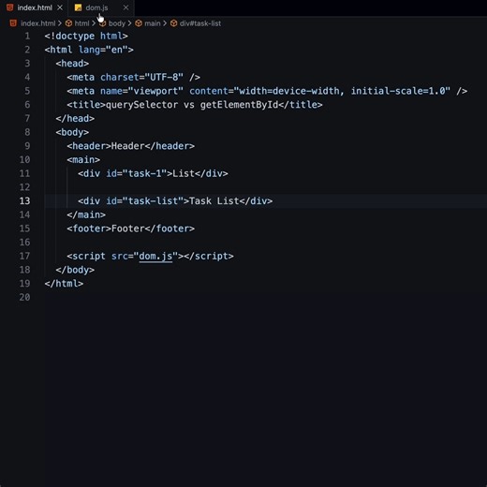Close the index.html tab
Viewport: 487px width, 487px height.
(60, 7)
